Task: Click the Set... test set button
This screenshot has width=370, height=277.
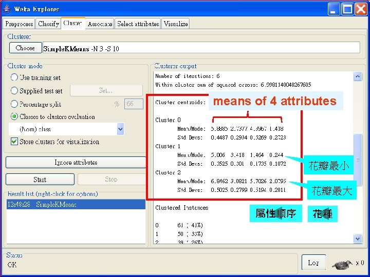Action: 106,91
